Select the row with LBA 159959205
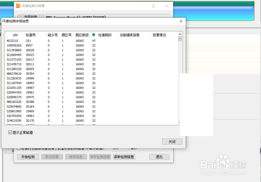 pos(92,45)
